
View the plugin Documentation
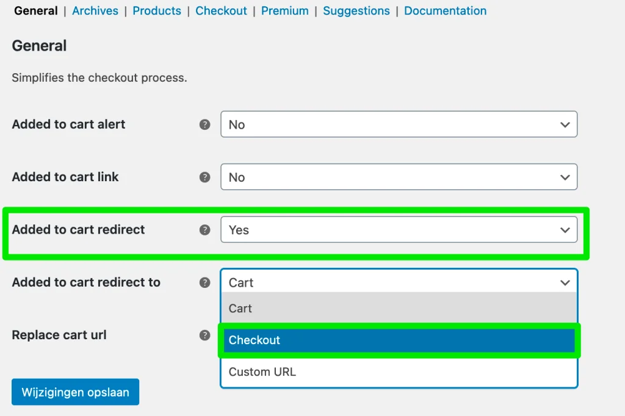(445, 10)
